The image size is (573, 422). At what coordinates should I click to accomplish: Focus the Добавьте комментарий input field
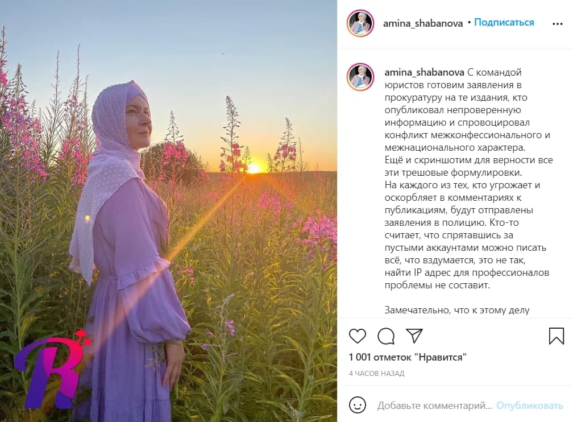click(434, 406)
